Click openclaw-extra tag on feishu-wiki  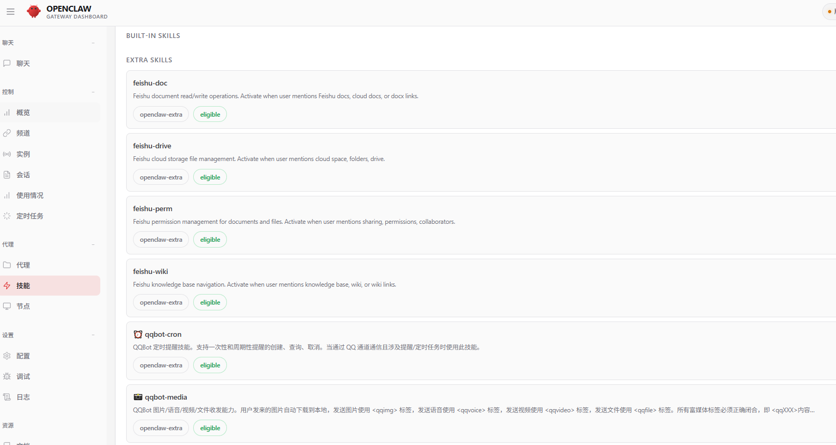pyautogui.click(x=161, y=302)
